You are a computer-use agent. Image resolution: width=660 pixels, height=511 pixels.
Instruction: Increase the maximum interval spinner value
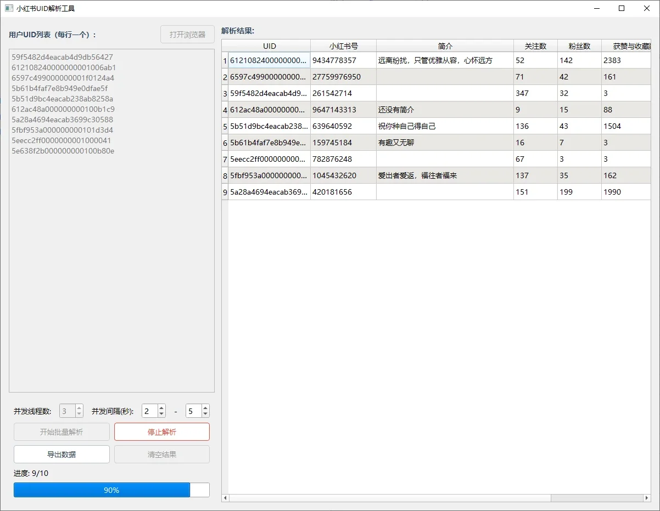[x=205, y=408]
